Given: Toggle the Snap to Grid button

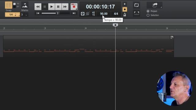Looking at the screenshot, I should (x=9, y=5).
